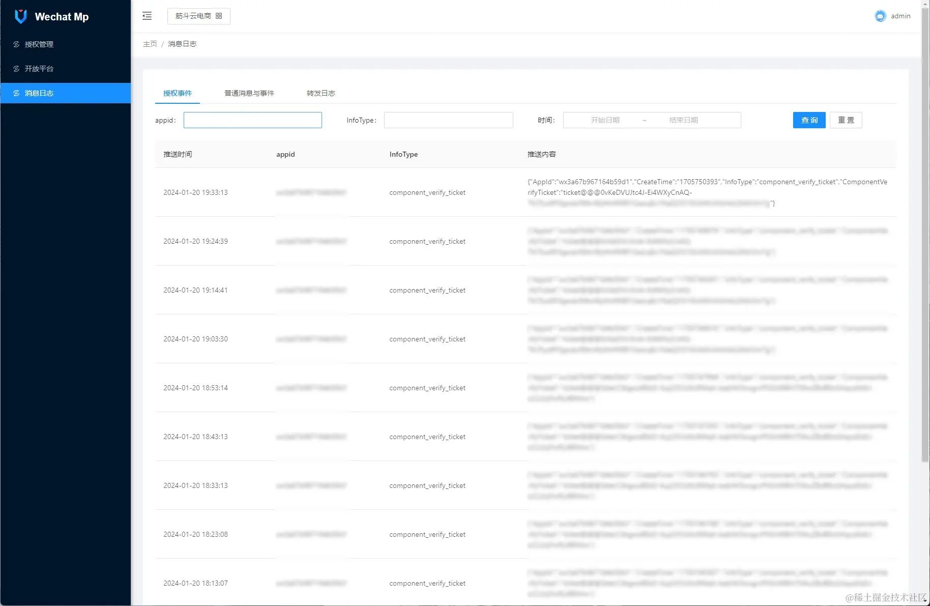Select the 2024-01-20 19:14:41 timestamp cell
Image resolution: width=930 pixels, height=606 pixels.
point(195,290)
